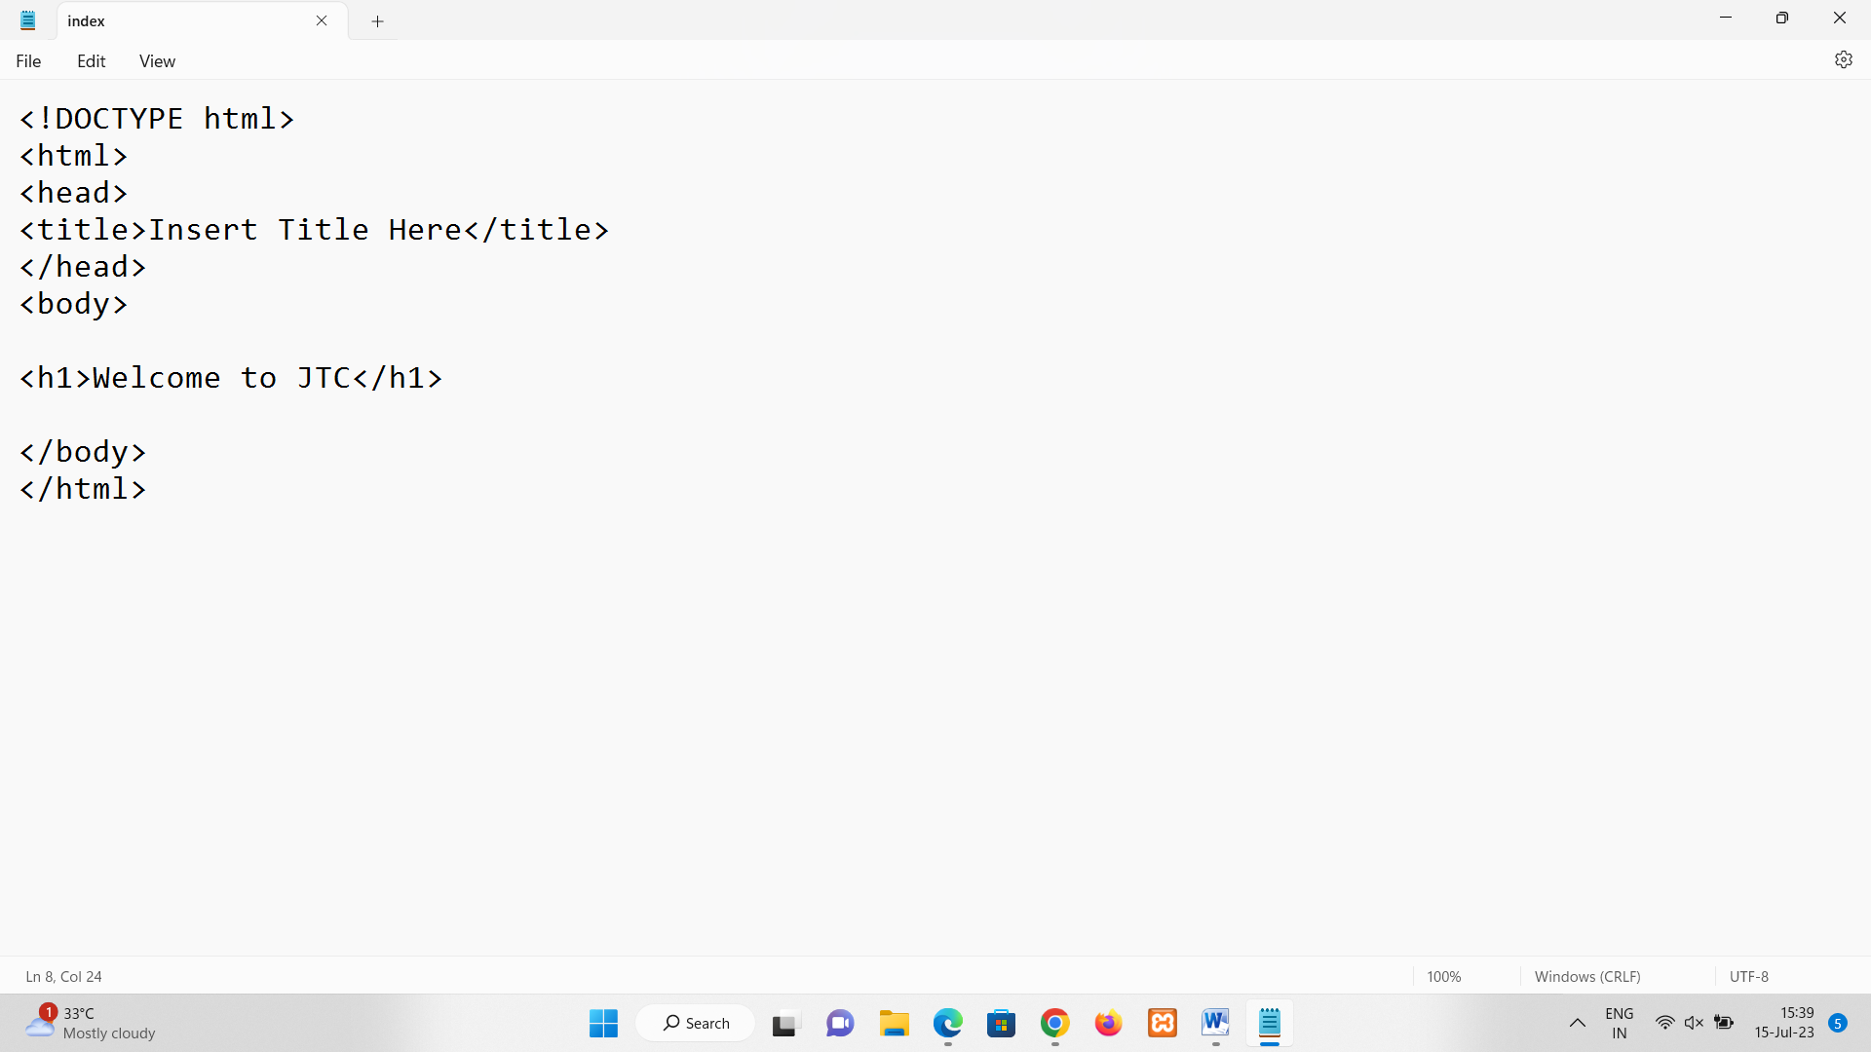
Task: Place cursor in <!DOCTYPE html> line
Action: tap(157, 119)
